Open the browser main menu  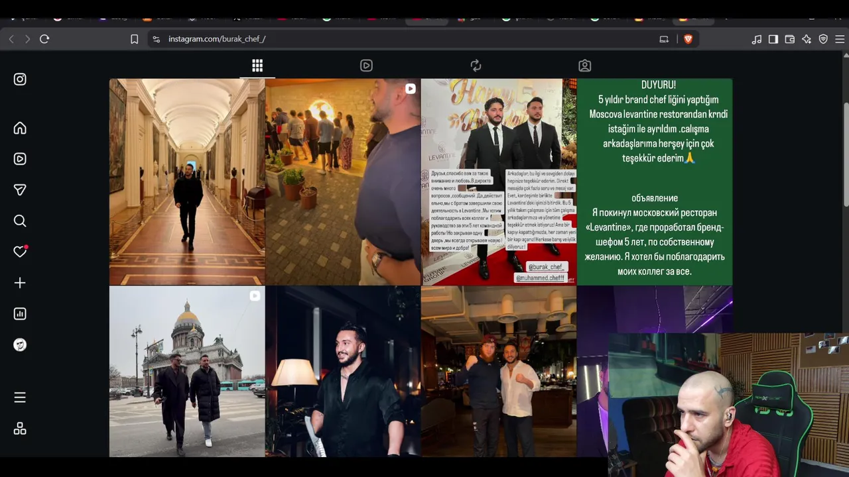coord(840,39)
